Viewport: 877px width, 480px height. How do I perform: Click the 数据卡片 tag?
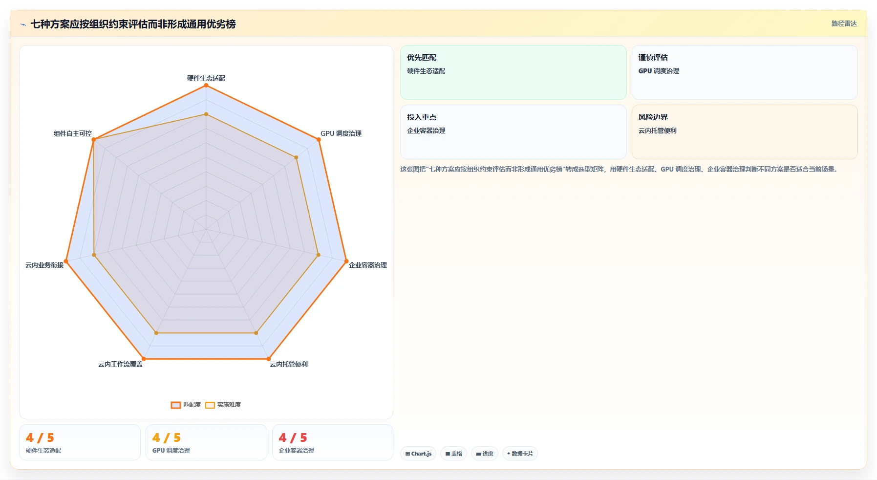pyautogui.click(x=520, y=454)
